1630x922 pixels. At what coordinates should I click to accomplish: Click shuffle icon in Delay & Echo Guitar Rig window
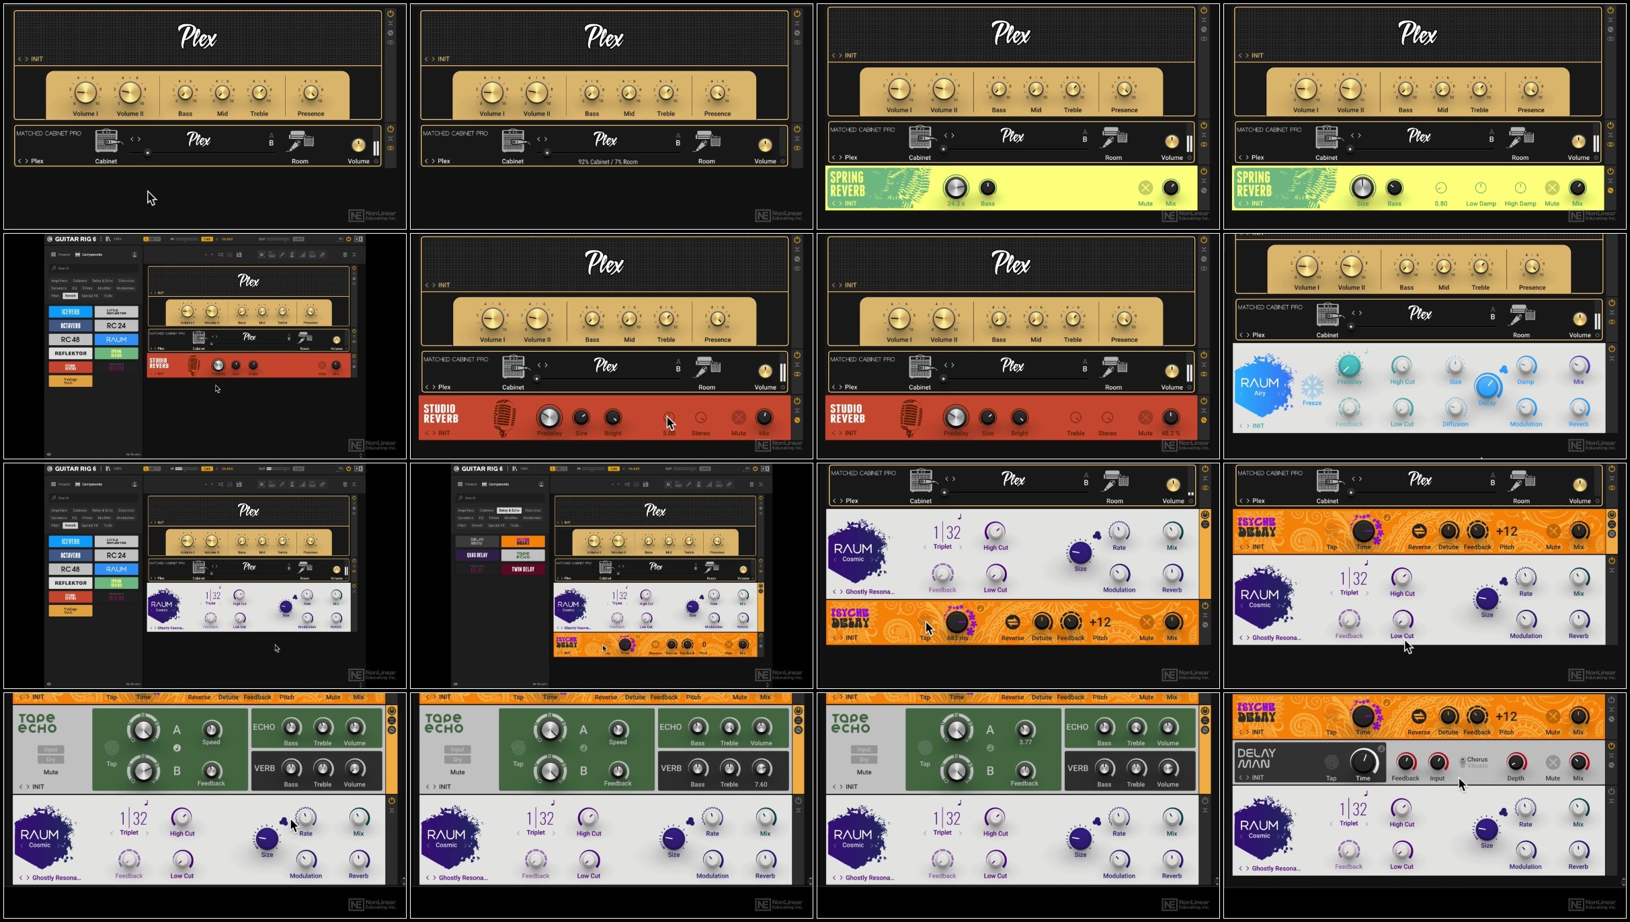(627, 484)
